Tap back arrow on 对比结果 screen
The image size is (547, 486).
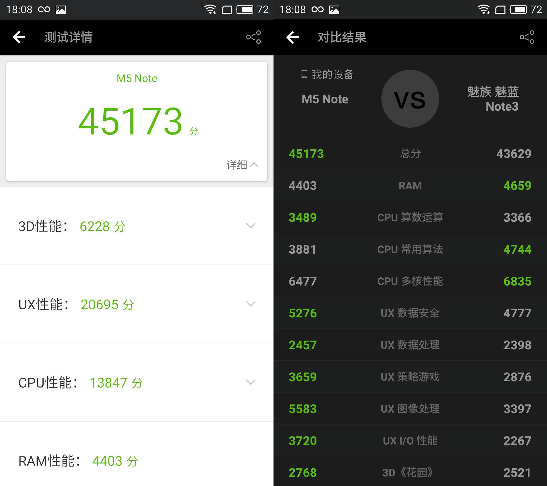(x=292, y=37)
